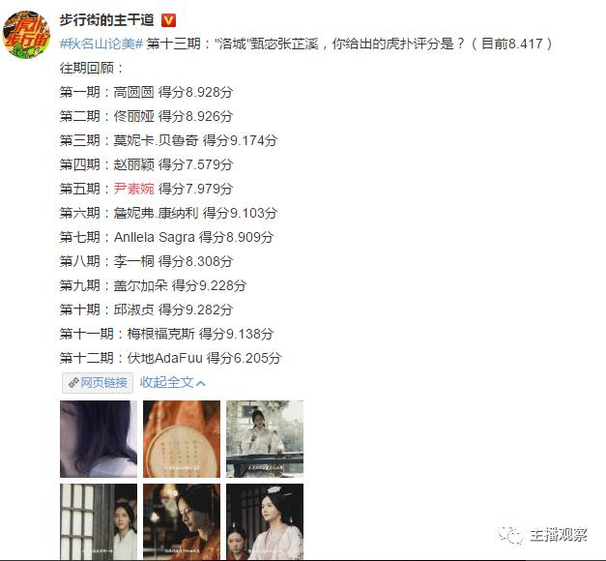Open the 步行街的主干道 profile avatar

pos(26,34)
